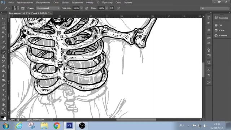
Task: Toggle pressure for opacity
Action: pyautogui.click(x=87, y=8)
